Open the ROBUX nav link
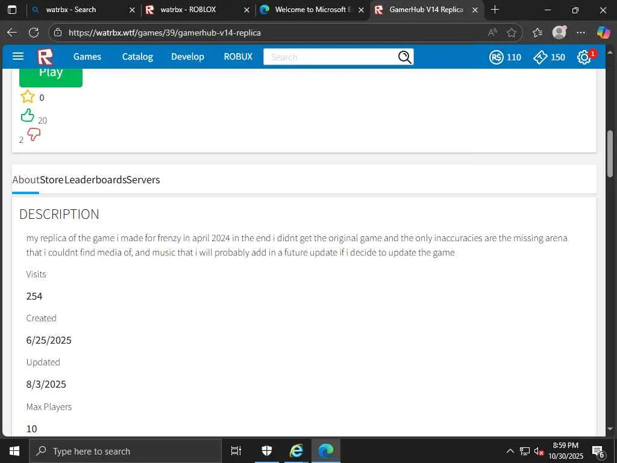This screenshot has height=463, width=617. 238,57
